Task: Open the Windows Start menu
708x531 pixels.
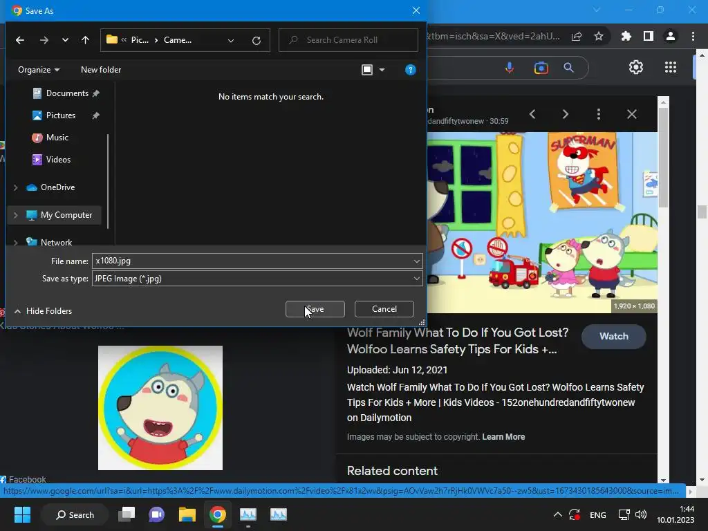Action: (22, 514)
